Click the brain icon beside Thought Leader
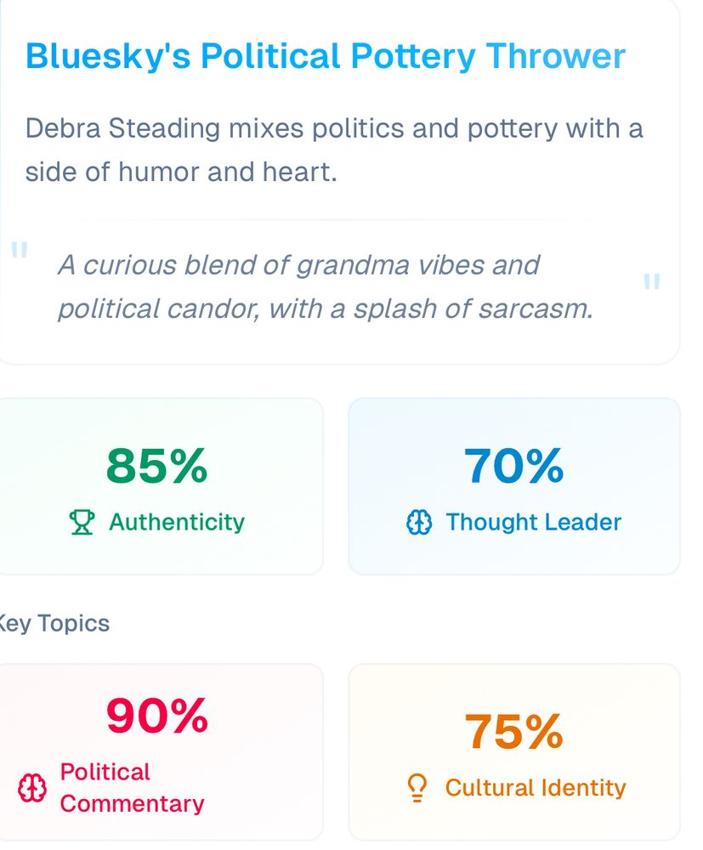703x850 pixels. coord(419,523)
